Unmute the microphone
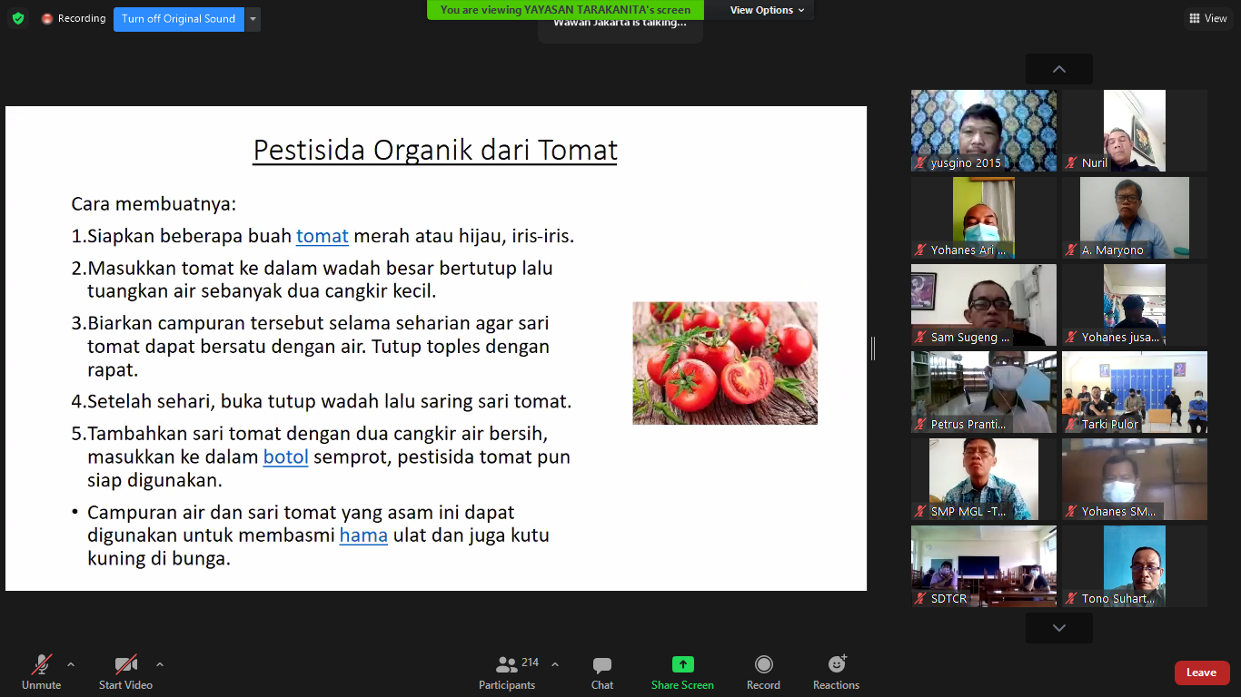Viewport: 1241px width, 697px height. (42, 672)
